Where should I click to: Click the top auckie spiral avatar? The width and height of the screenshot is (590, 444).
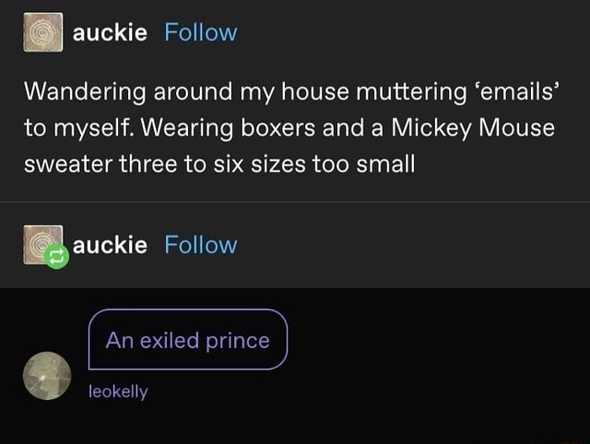[x=42, y=33]
